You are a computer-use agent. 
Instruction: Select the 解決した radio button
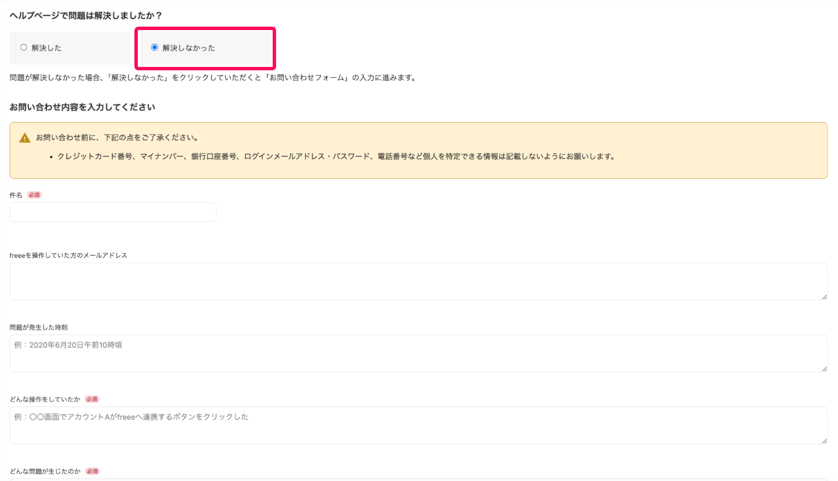pos(23,47)
